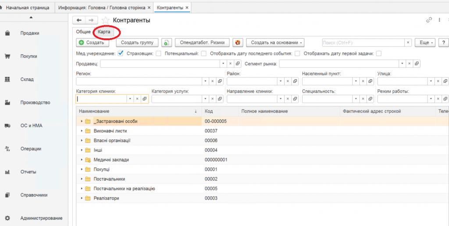Open the Продажи section in sidebar
Viewport: 449px width, 226px height.
pos(29,33)
